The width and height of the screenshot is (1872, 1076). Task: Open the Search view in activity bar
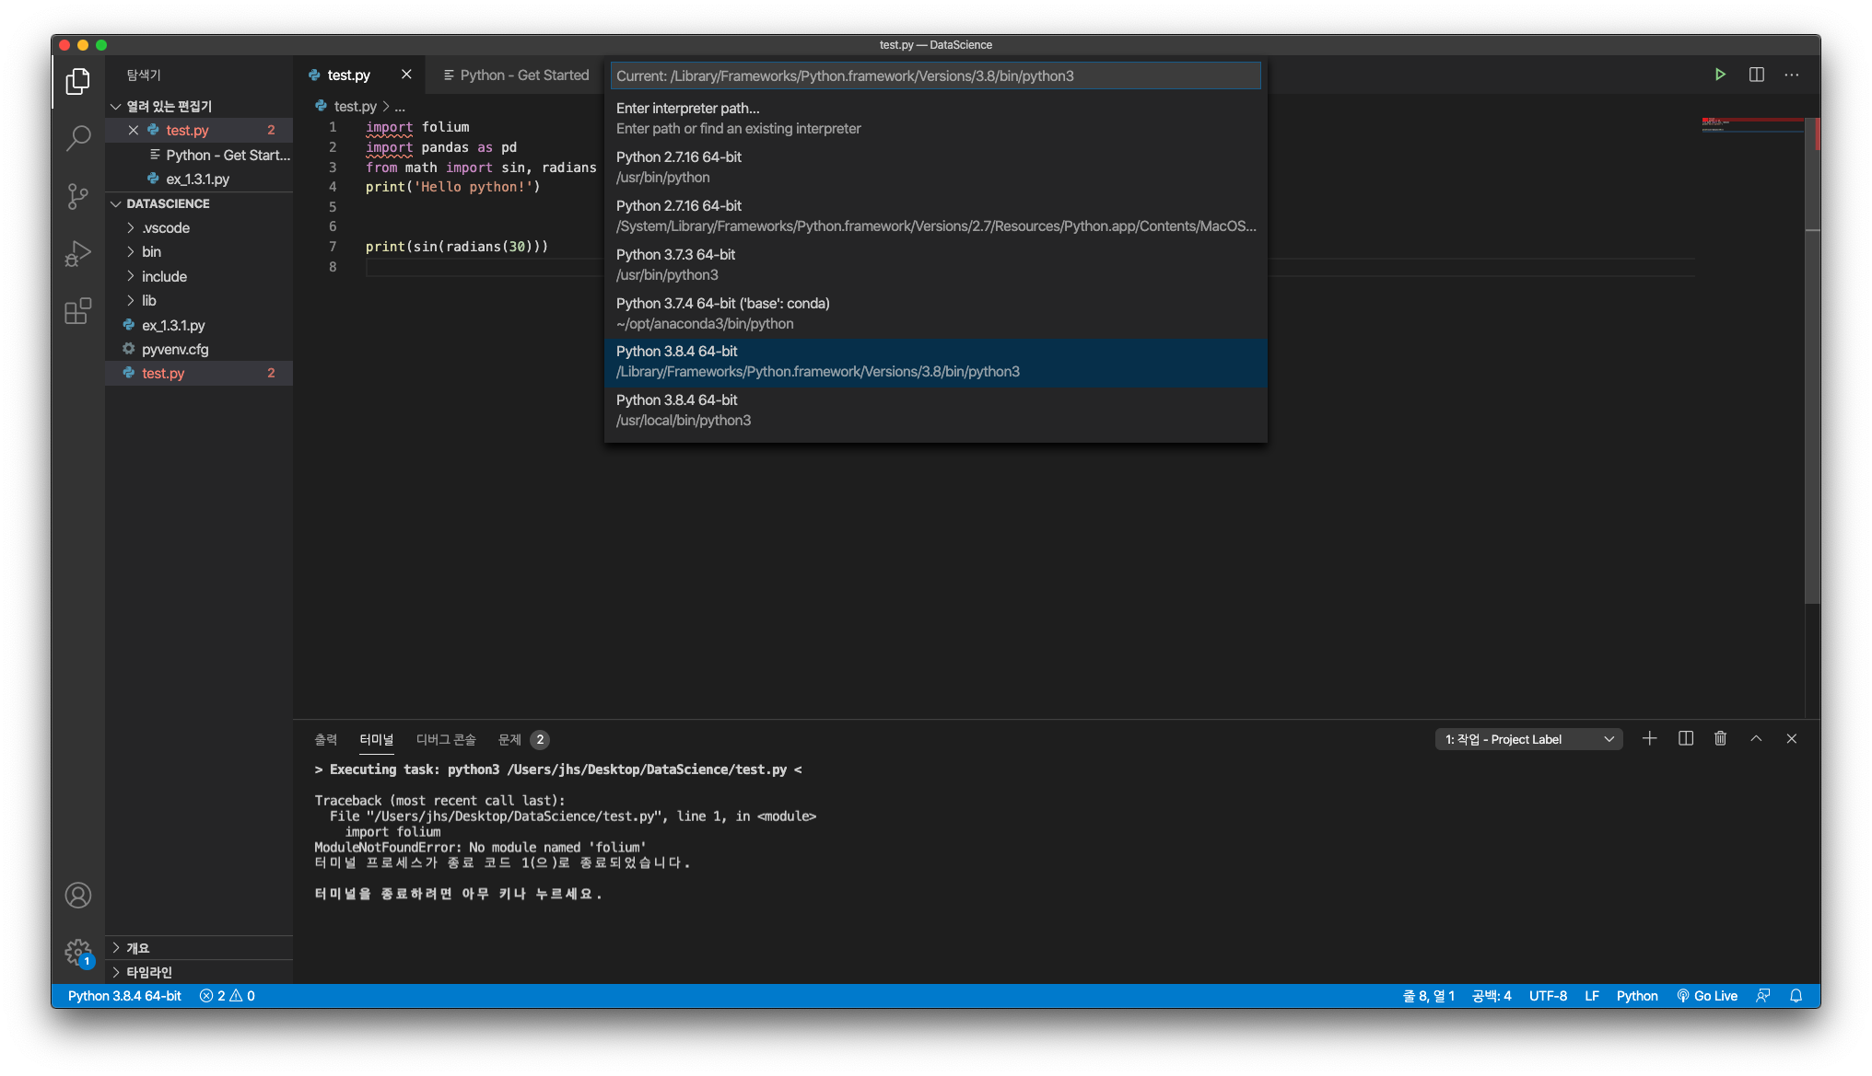tap(78, 138)
